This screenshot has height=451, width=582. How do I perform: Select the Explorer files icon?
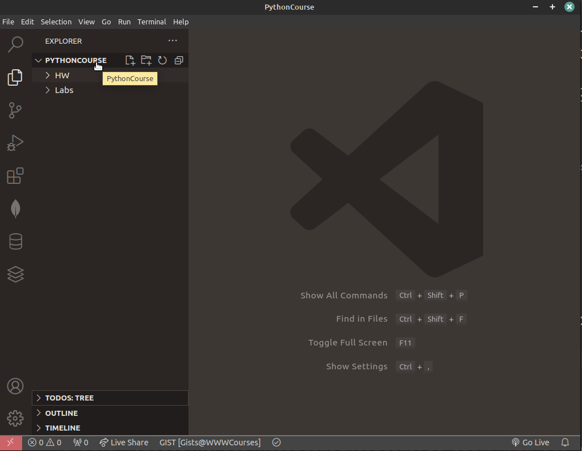click(x=15, y=77)
